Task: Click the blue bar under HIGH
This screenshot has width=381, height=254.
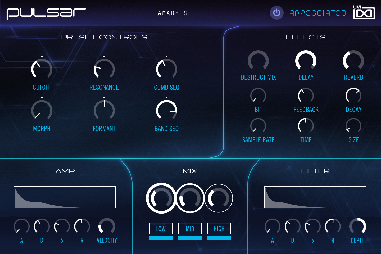Action: [x=219, y=238]
